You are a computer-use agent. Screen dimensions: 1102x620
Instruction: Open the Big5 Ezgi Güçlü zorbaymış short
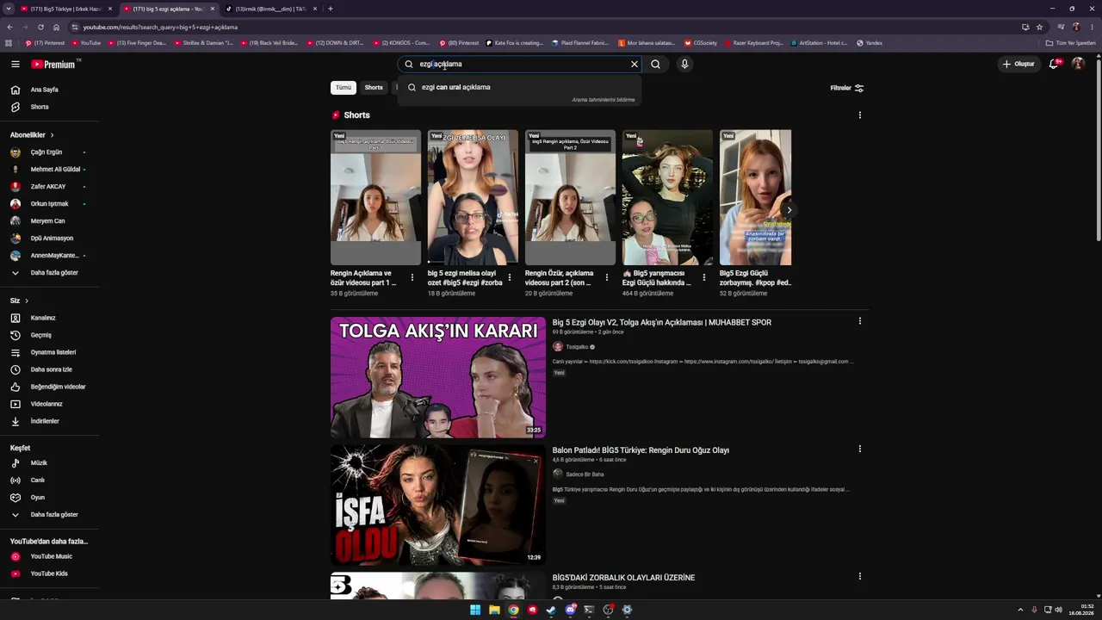(755, 197)
